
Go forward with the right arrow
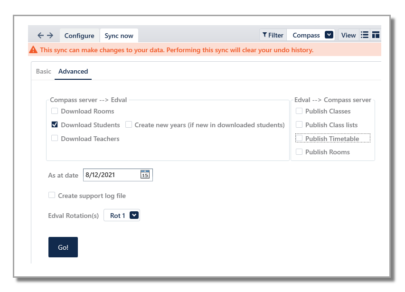coord(50,35)
